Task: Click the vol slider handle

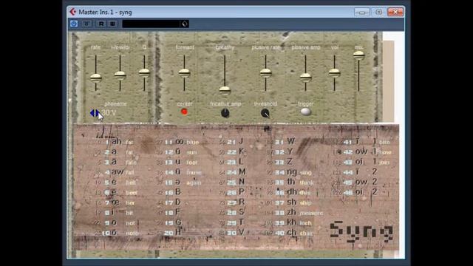Action: 334,72
